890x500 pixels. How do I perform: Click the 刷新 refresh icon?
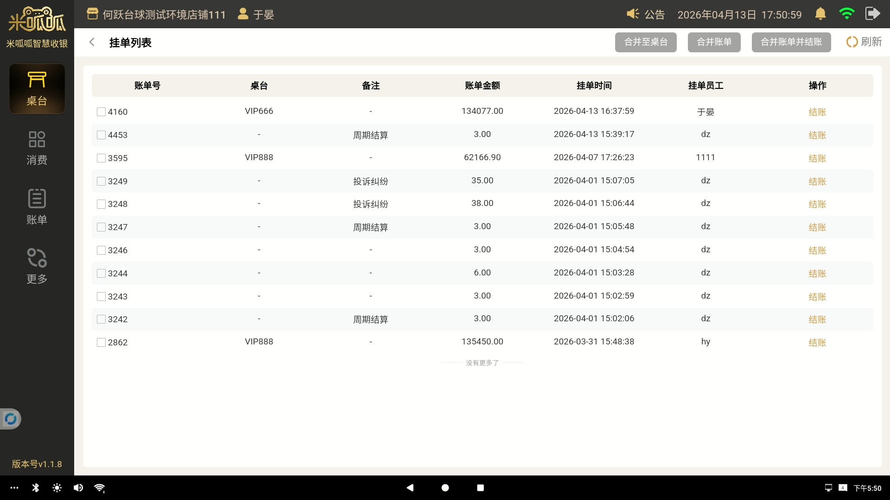852,42
